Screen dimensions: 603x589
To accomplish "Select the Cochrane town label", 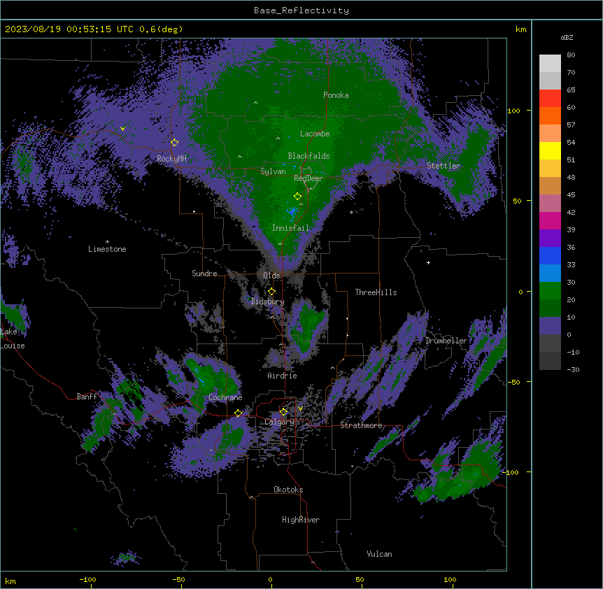I will pyautogui.click(x=225, y=397).
